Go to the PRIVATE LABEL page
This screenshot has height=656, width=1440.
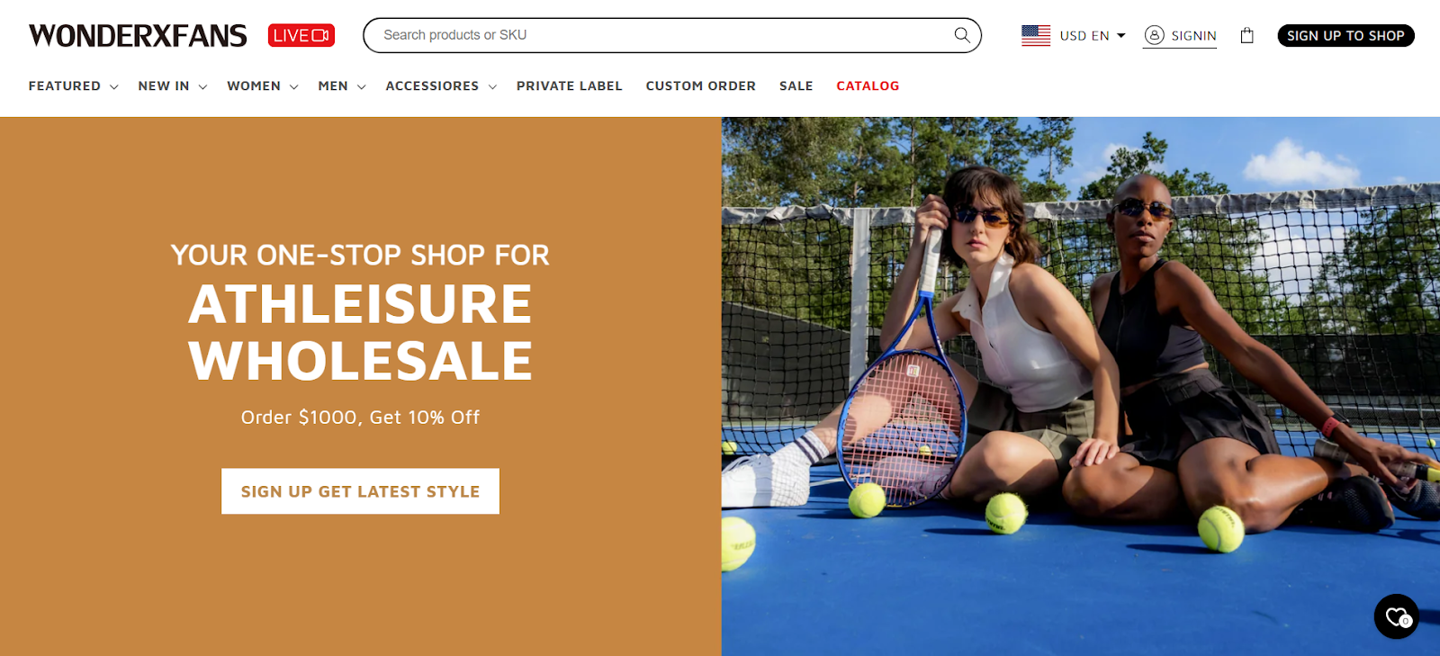570,86
